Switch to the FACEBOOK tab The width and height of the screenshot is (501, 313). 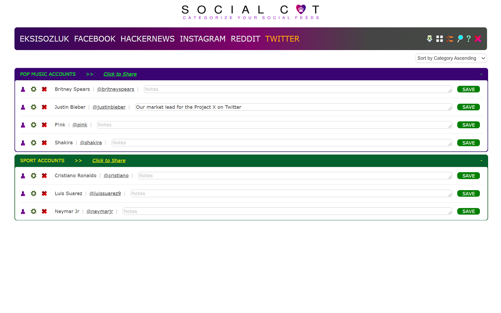click(95, 39)
